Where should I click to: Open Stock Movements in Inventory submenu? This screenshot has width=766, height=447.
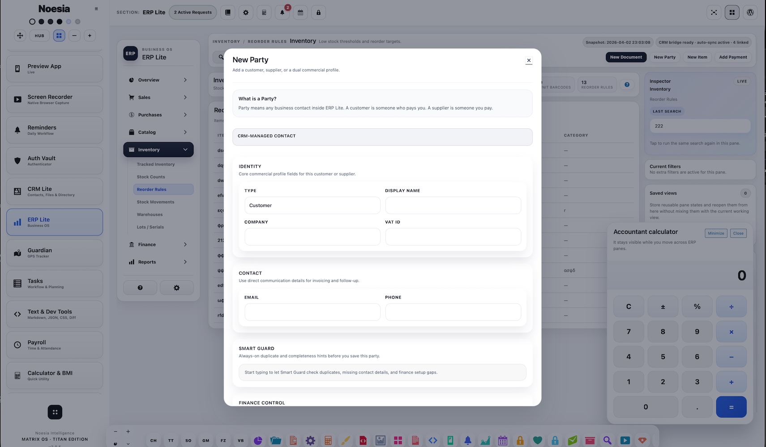click(x=155, y=202)
